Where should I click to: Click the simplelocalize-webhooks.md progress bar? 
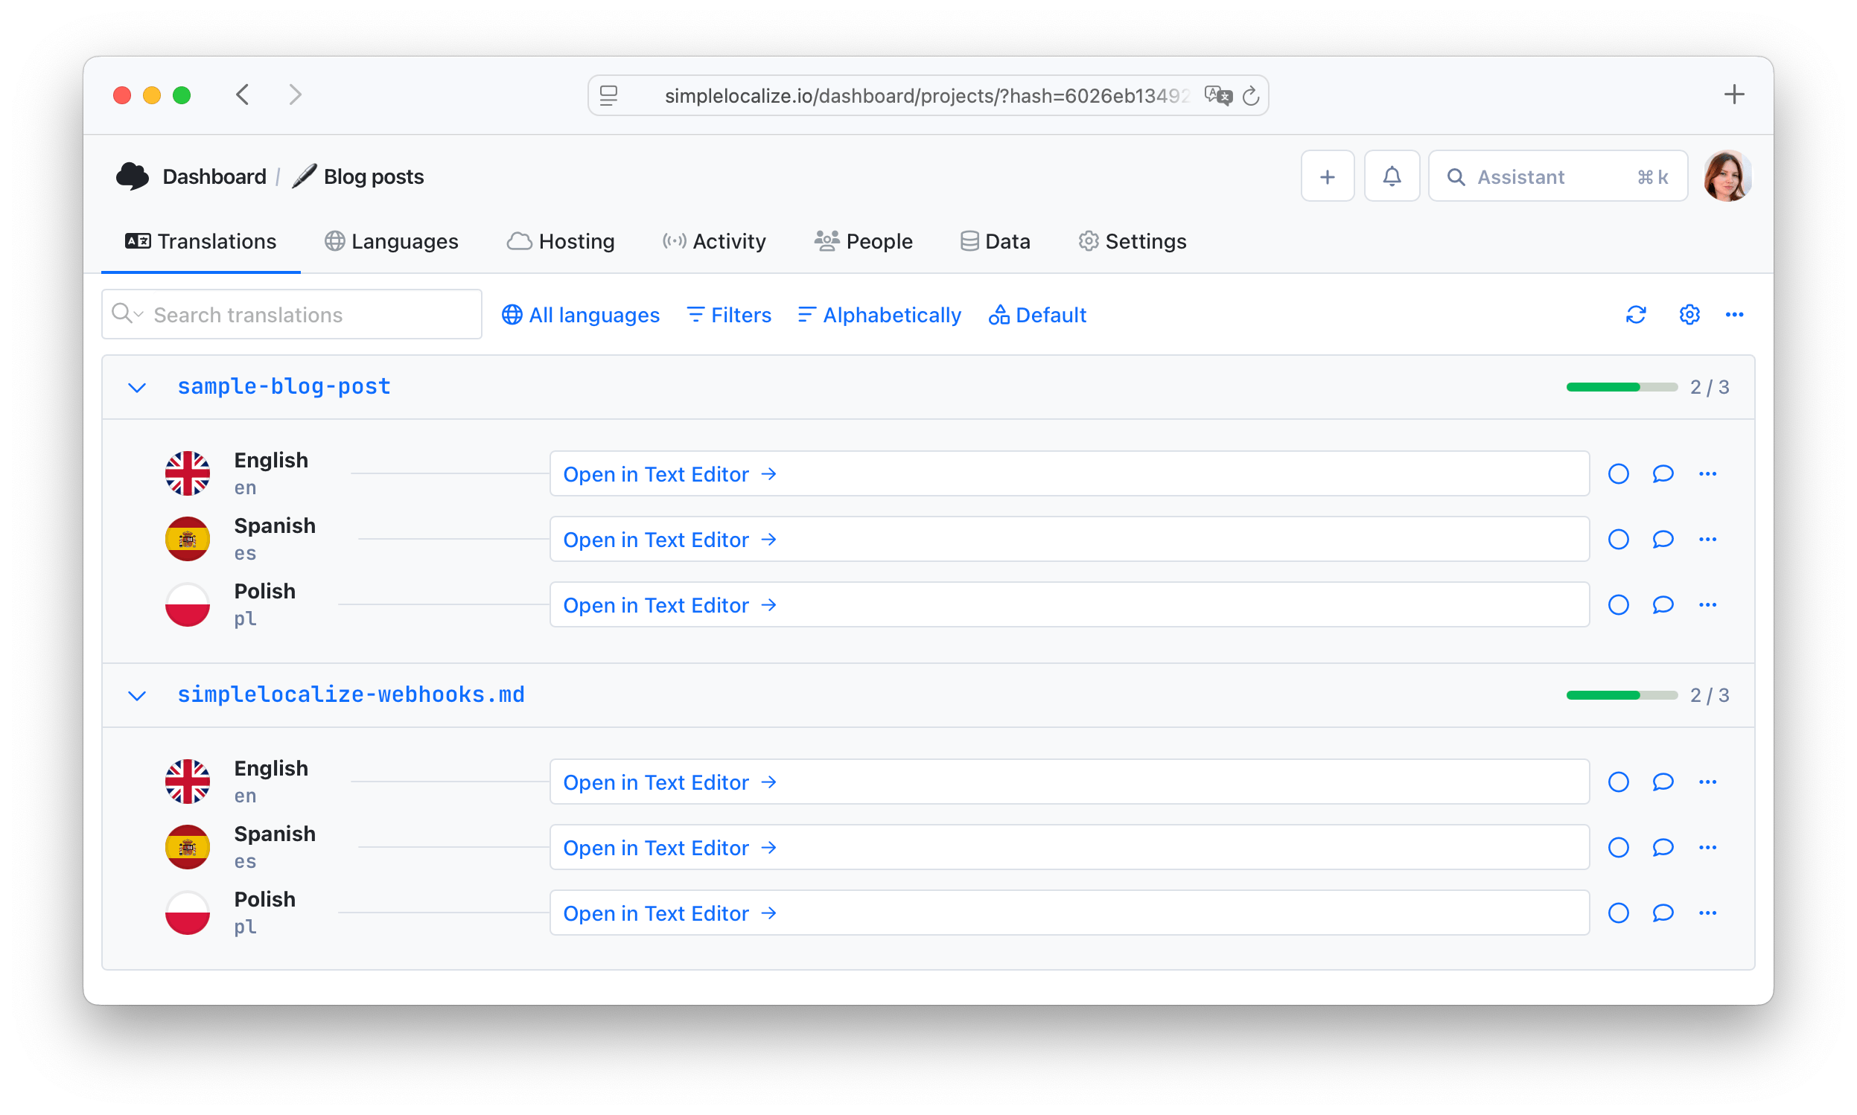click(1621, 696)
